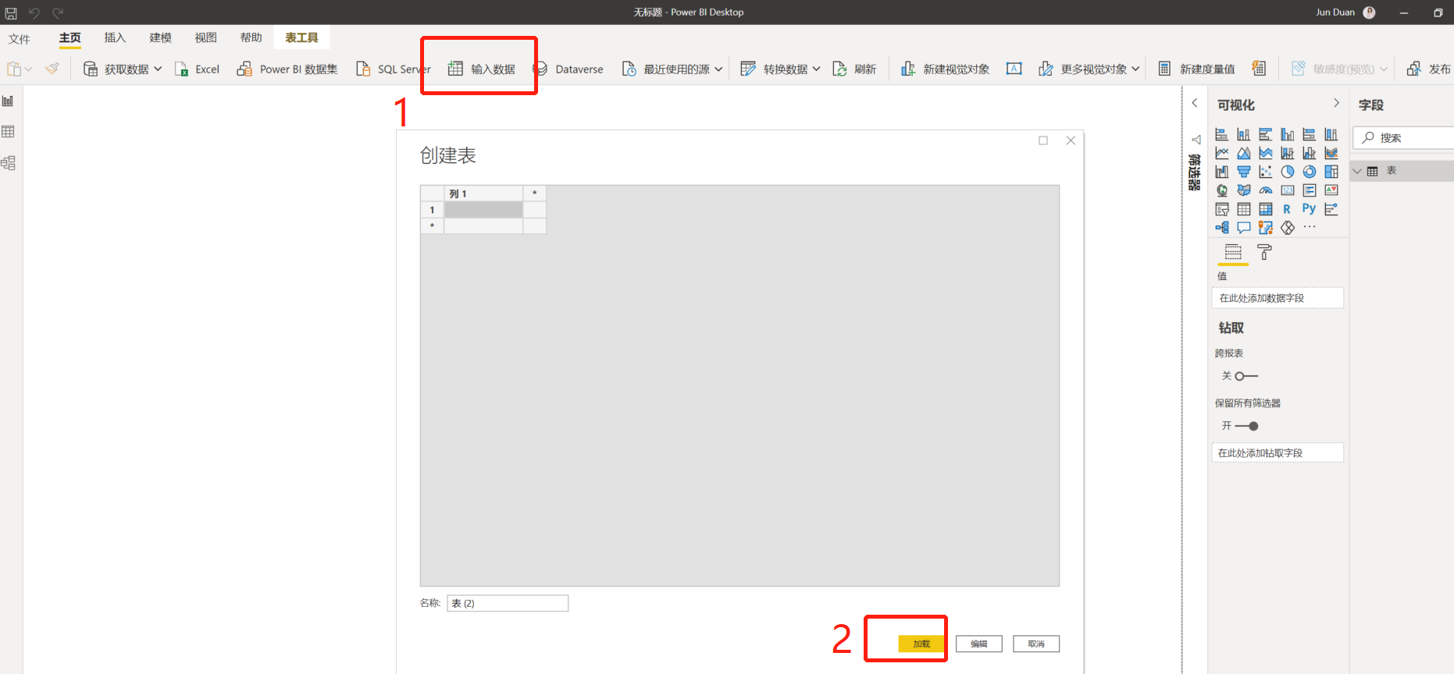
Task: Collapse the Visualizations pane with right chevron
Action: pyautogui.click(x=1336, y=103)
